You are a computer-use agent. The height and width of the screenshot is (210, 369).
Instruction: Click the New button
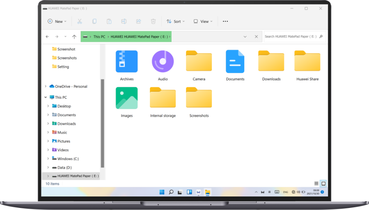57,21
